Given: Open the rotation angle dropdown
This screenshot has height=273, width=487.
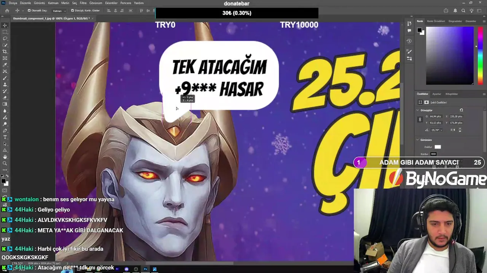Looking at the screenshot, I should tap(441, 130).
